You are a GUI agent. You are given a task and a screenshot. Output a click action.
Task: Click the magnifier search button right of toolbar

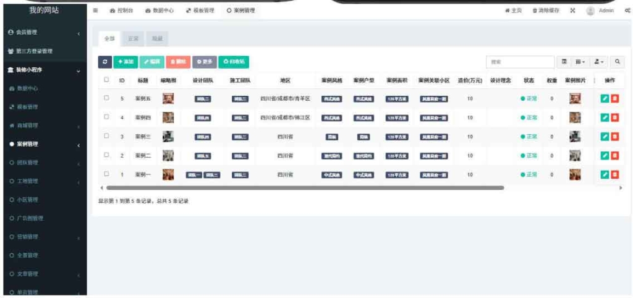pyautogui.click(x=618, y=62)
